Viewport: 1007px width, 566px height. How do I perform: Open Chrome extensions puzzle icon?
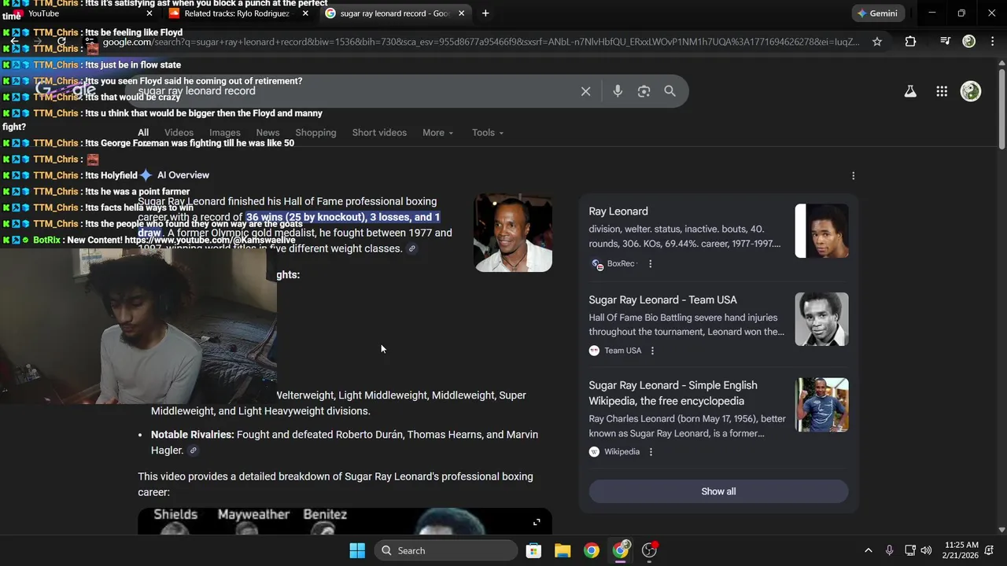click(910, 42)
